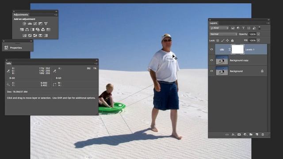The height and width of the screenshot is (159, 283).
Task: Open the Fill slider arrow
Action: [x=258, y=40]
